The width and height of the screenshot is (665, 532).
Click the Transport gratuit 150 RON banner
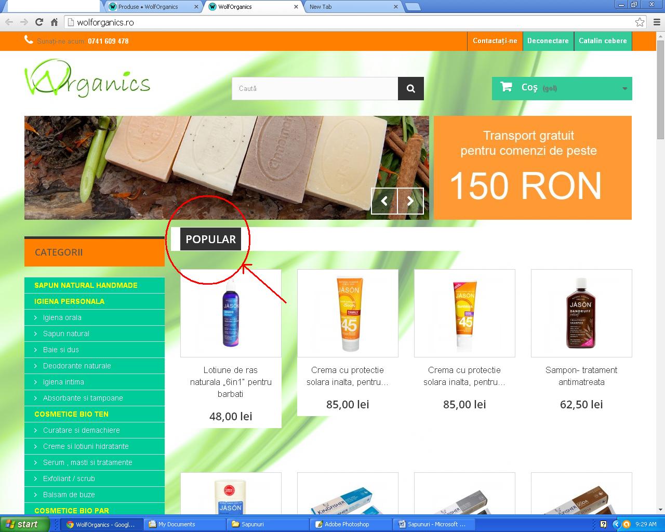tap(533, 168)
